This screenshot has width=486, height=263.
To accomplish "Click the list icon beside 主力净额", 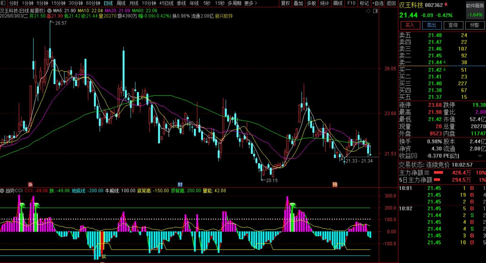I will pyautogui.click(x=427, y=173).
